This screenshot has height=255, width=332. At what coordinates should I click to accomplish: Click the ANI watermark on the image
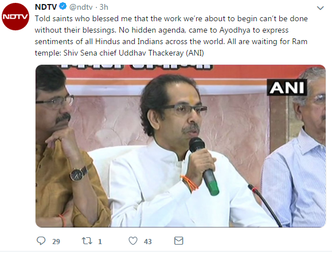[287, 87]
